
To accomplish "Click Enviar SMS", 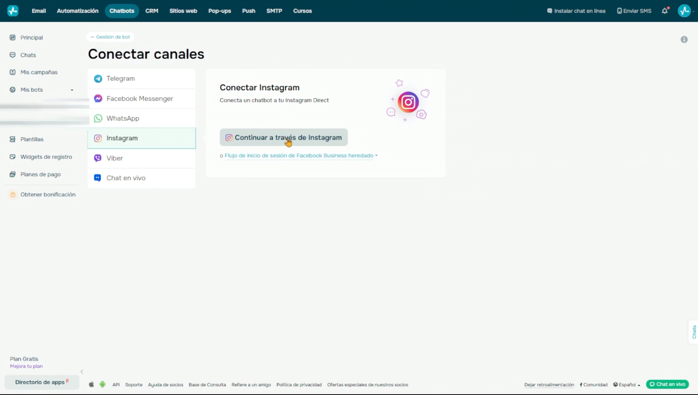I will (634, 11).
